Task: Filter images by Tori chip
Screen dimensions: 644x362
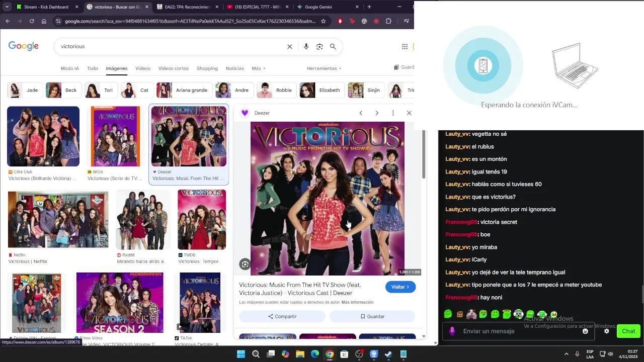Action: coord(101,90)
